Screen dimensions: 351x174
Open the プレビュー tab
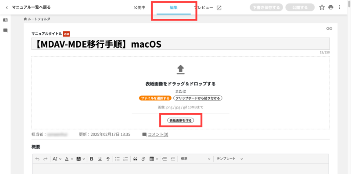click(203, 7)
